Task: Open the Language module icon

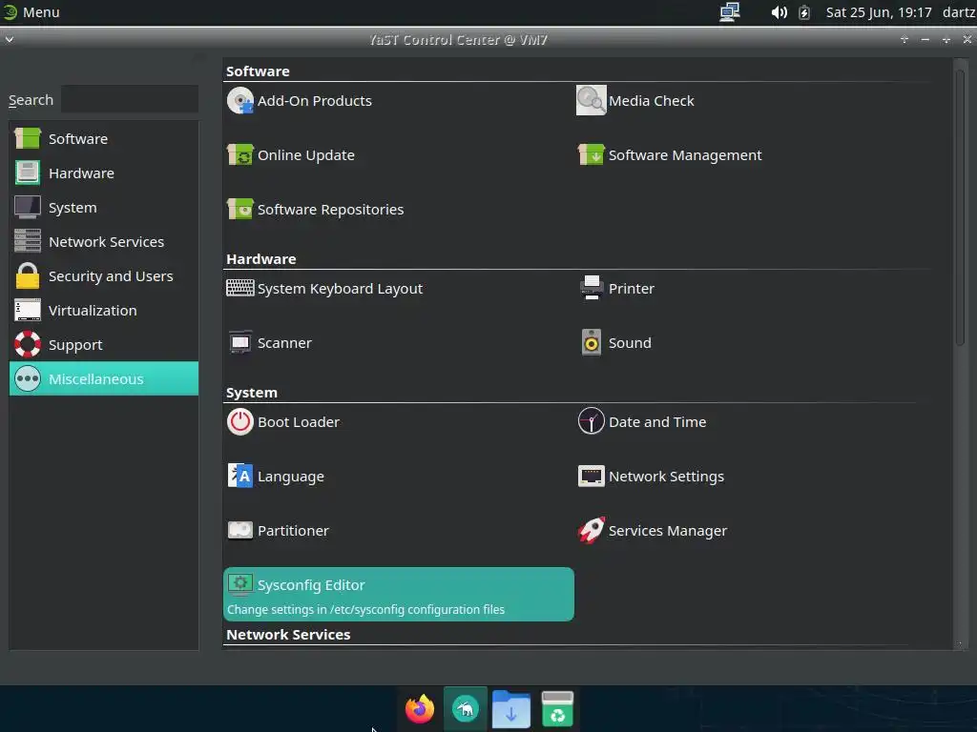Action: [239, 477]
